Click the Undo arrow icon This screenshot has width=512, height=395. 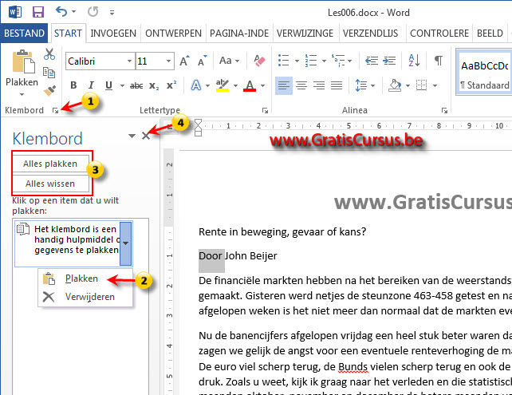coord(61,12)
